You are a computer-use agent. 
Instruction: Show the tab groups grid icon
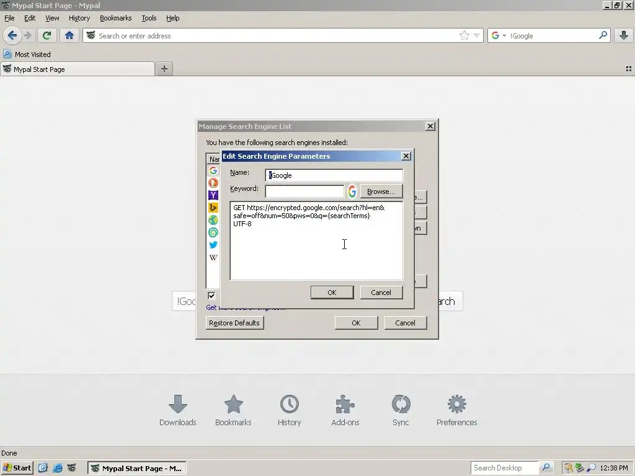pyautogui.click(x=629, y=69)
